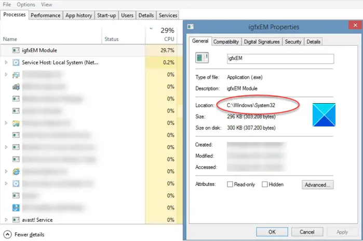Click the blue logo square in Properties

coord(324,115)
